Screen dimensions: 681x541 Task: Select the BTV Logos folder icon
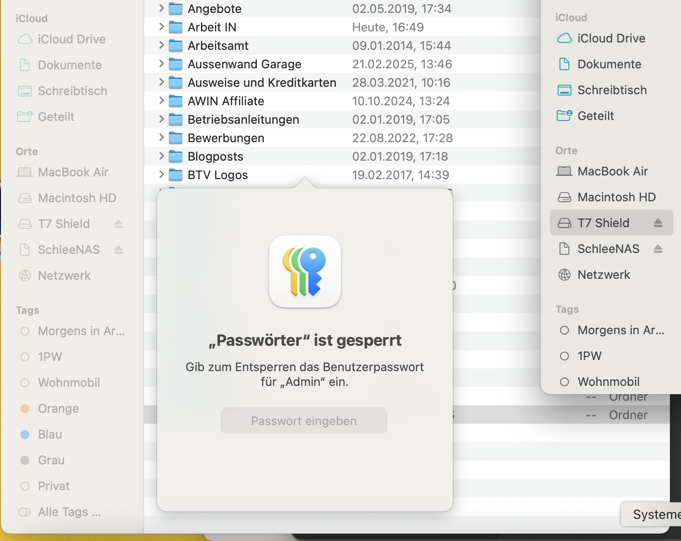tap(176, 175)
